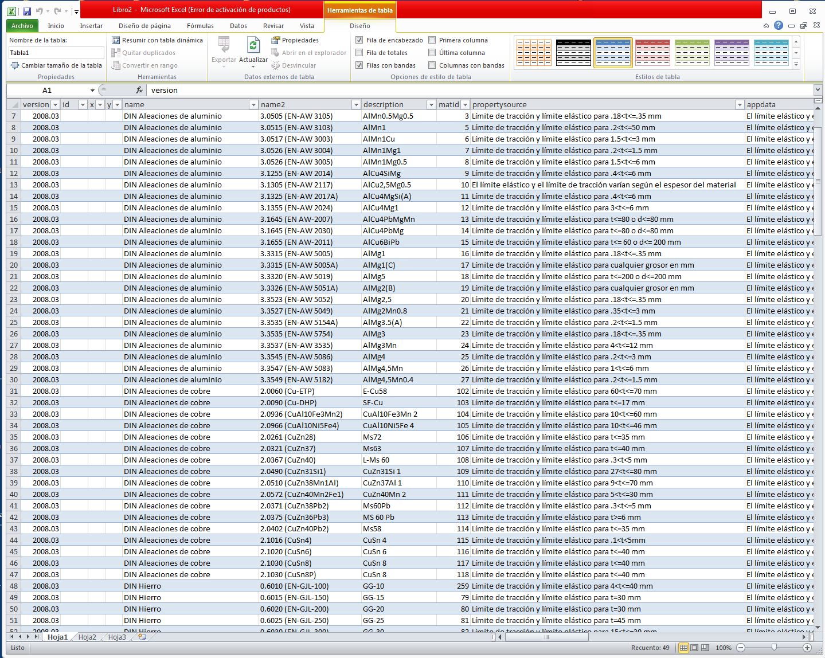825x658 pixels.
Task: Open the Excel application icon menu
Action: click(11, 11)
